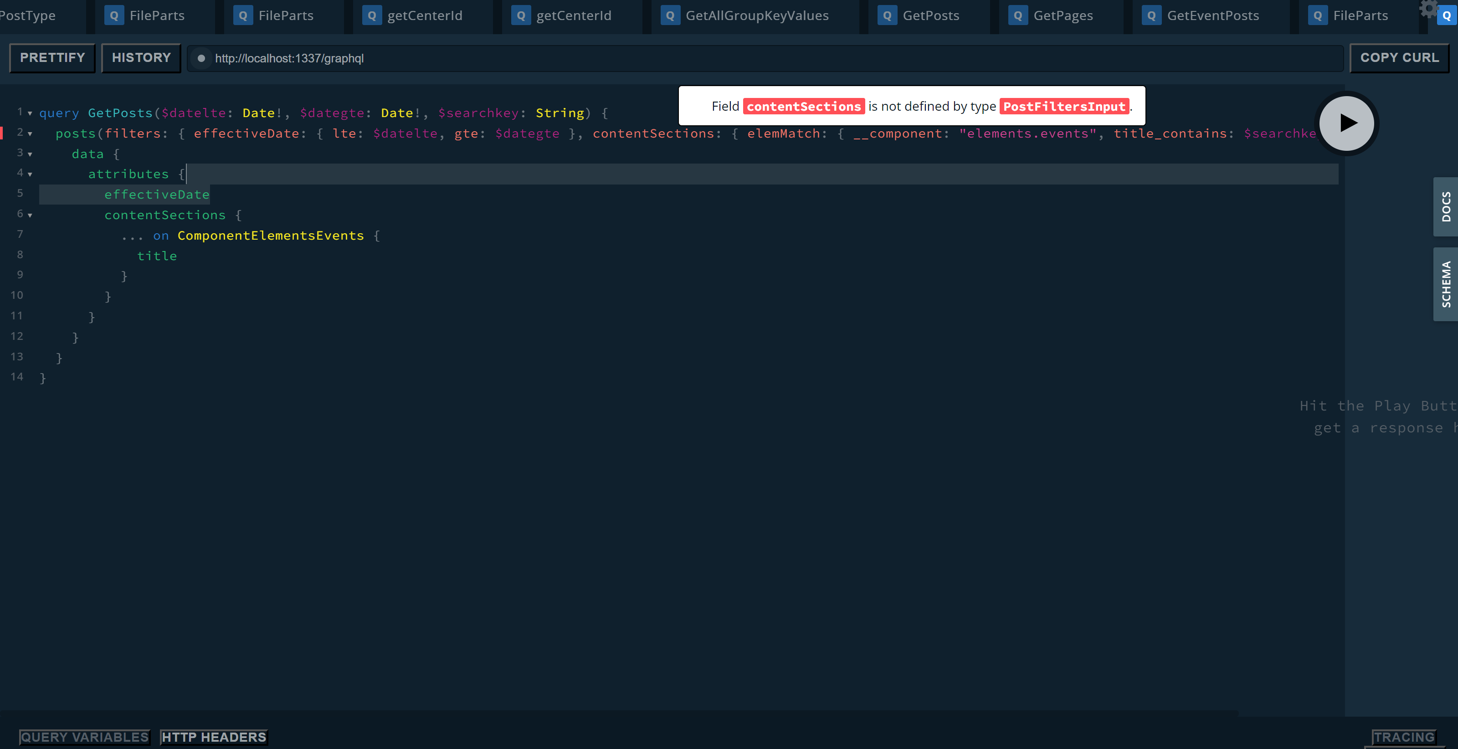Open the HISTORY panel
Image resolution: width=1458 pixels, height=749 pixels.
tap(141, 58)
